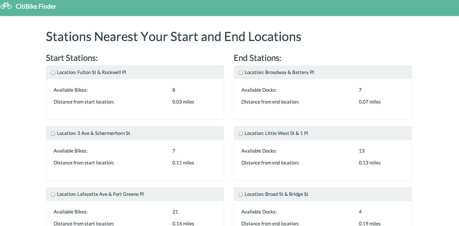459x226 pixels.
Task: Click the 0.14 miles distance value
Action: point(183,224)
